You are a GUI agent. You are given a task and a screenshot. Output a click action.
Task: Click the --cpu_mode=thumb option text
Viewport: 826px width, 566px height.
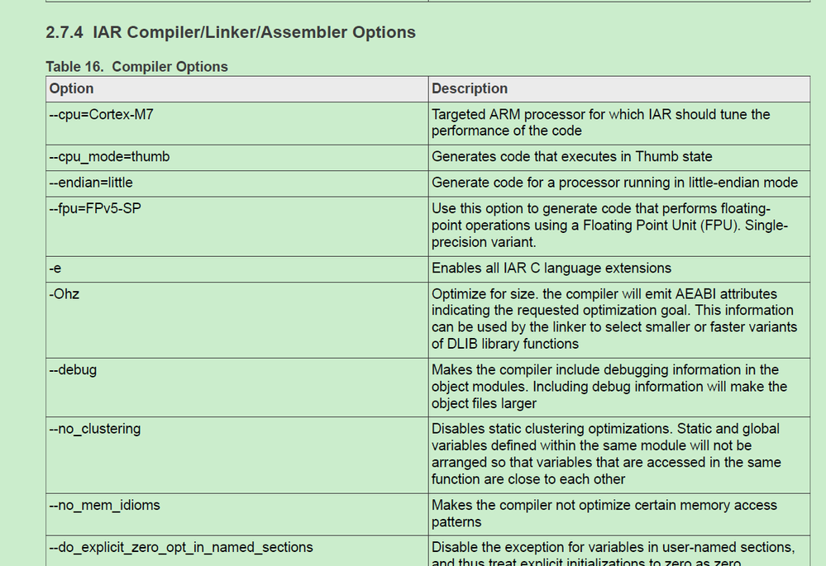point(109,156)
